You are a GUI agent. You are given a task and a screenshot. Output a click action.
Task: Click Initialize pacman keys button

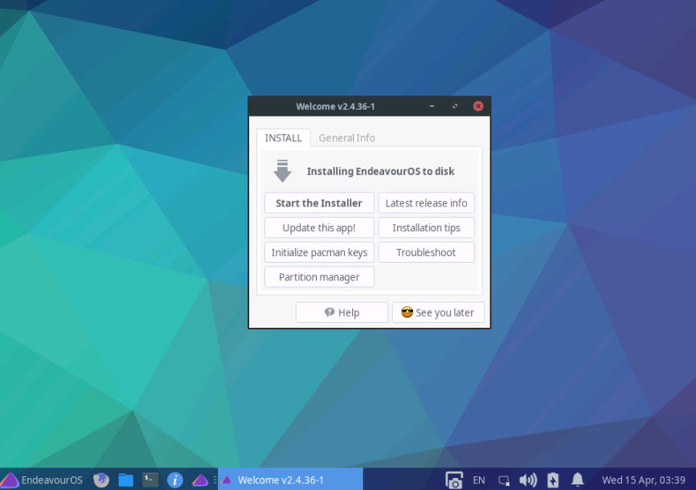pos(319,252)
